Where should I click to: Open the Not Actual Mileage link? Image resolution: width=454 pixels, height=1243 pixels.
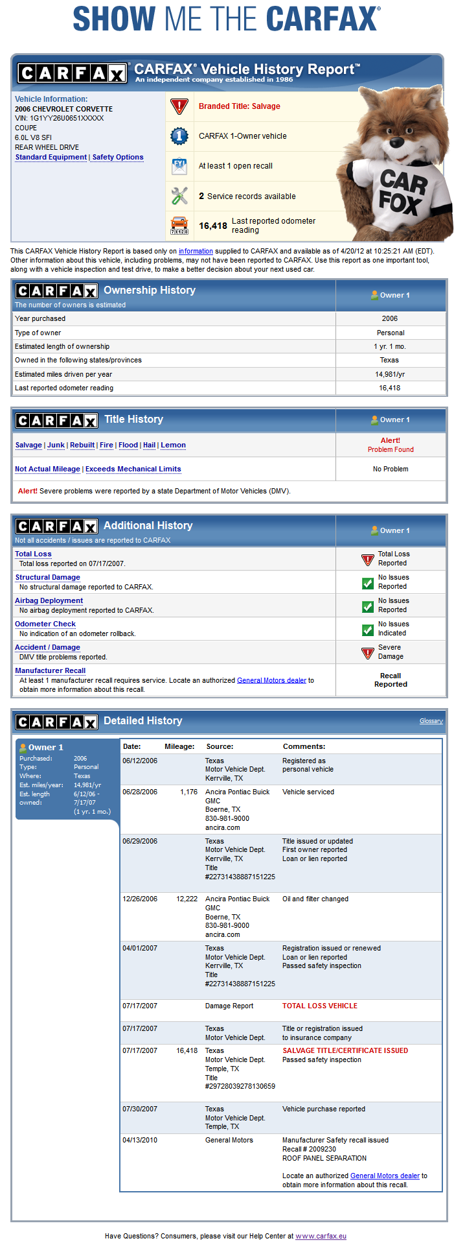[47, 469]
